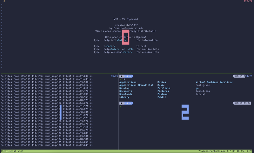Screen dimensions: 254x153
Task: Click the home icon in the upper prompt segment
Action: 127,76
